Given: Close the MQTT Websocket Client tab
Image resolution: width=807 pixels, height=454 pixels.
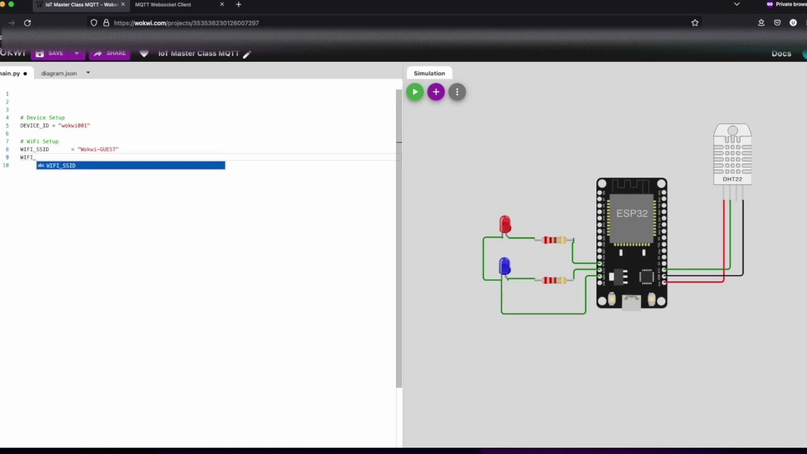Looking at the screenshot, I should tap(222, 4).
